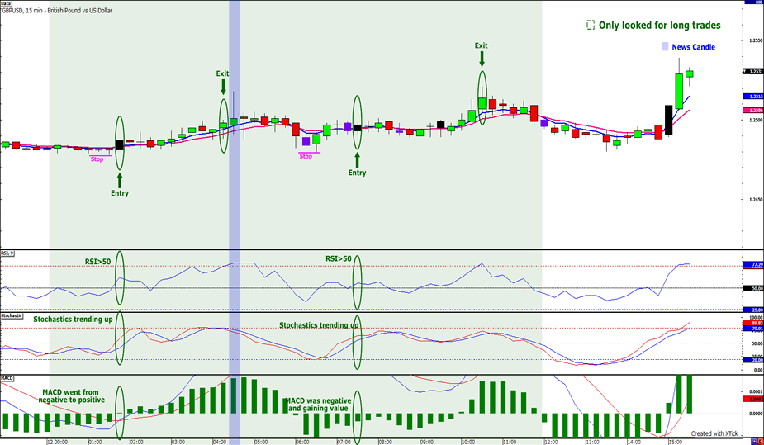Click the 11:00 time axis label

click(x=510, y=442)
